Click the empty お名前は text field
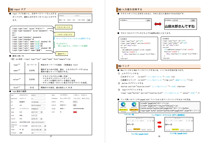208x143 pixels. [136, 21]
